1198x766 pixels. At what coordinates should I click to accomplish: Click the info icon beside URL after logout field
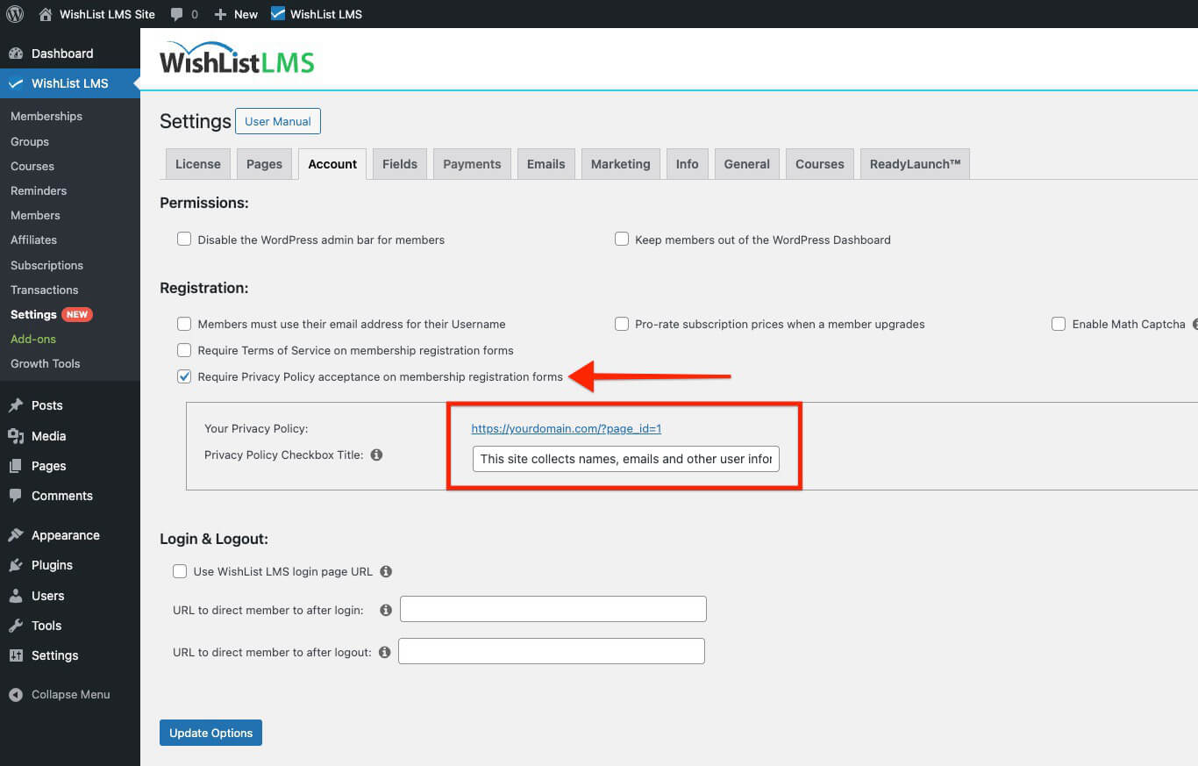[x=385, y=651]
